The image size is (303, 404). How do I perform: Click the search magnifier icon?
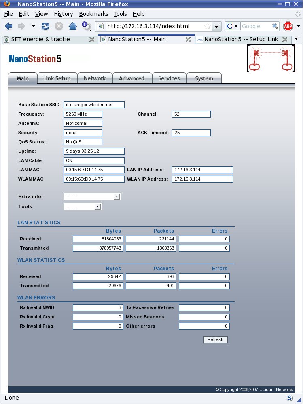275,26
